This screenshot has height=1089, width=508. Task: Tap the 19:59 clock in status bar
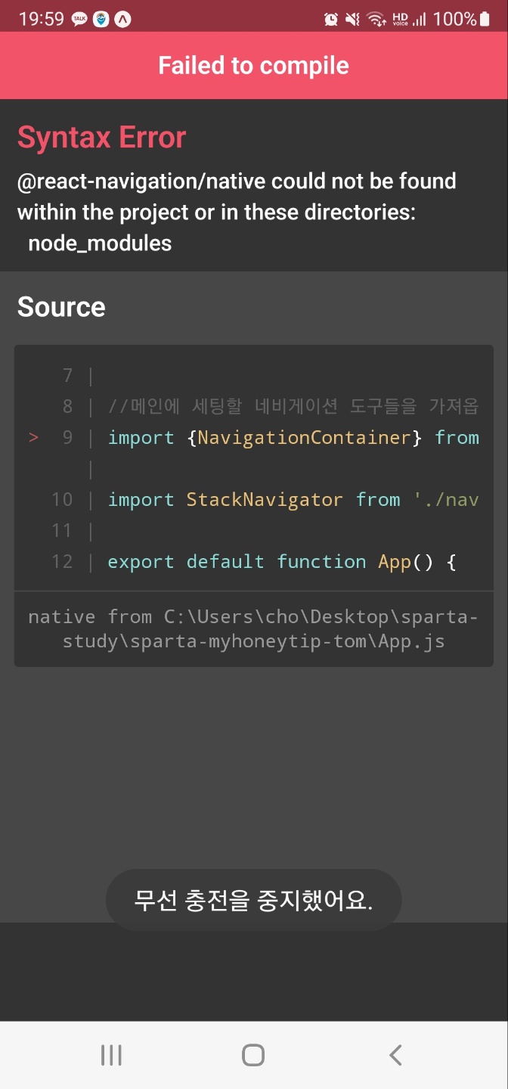point(42,19)
